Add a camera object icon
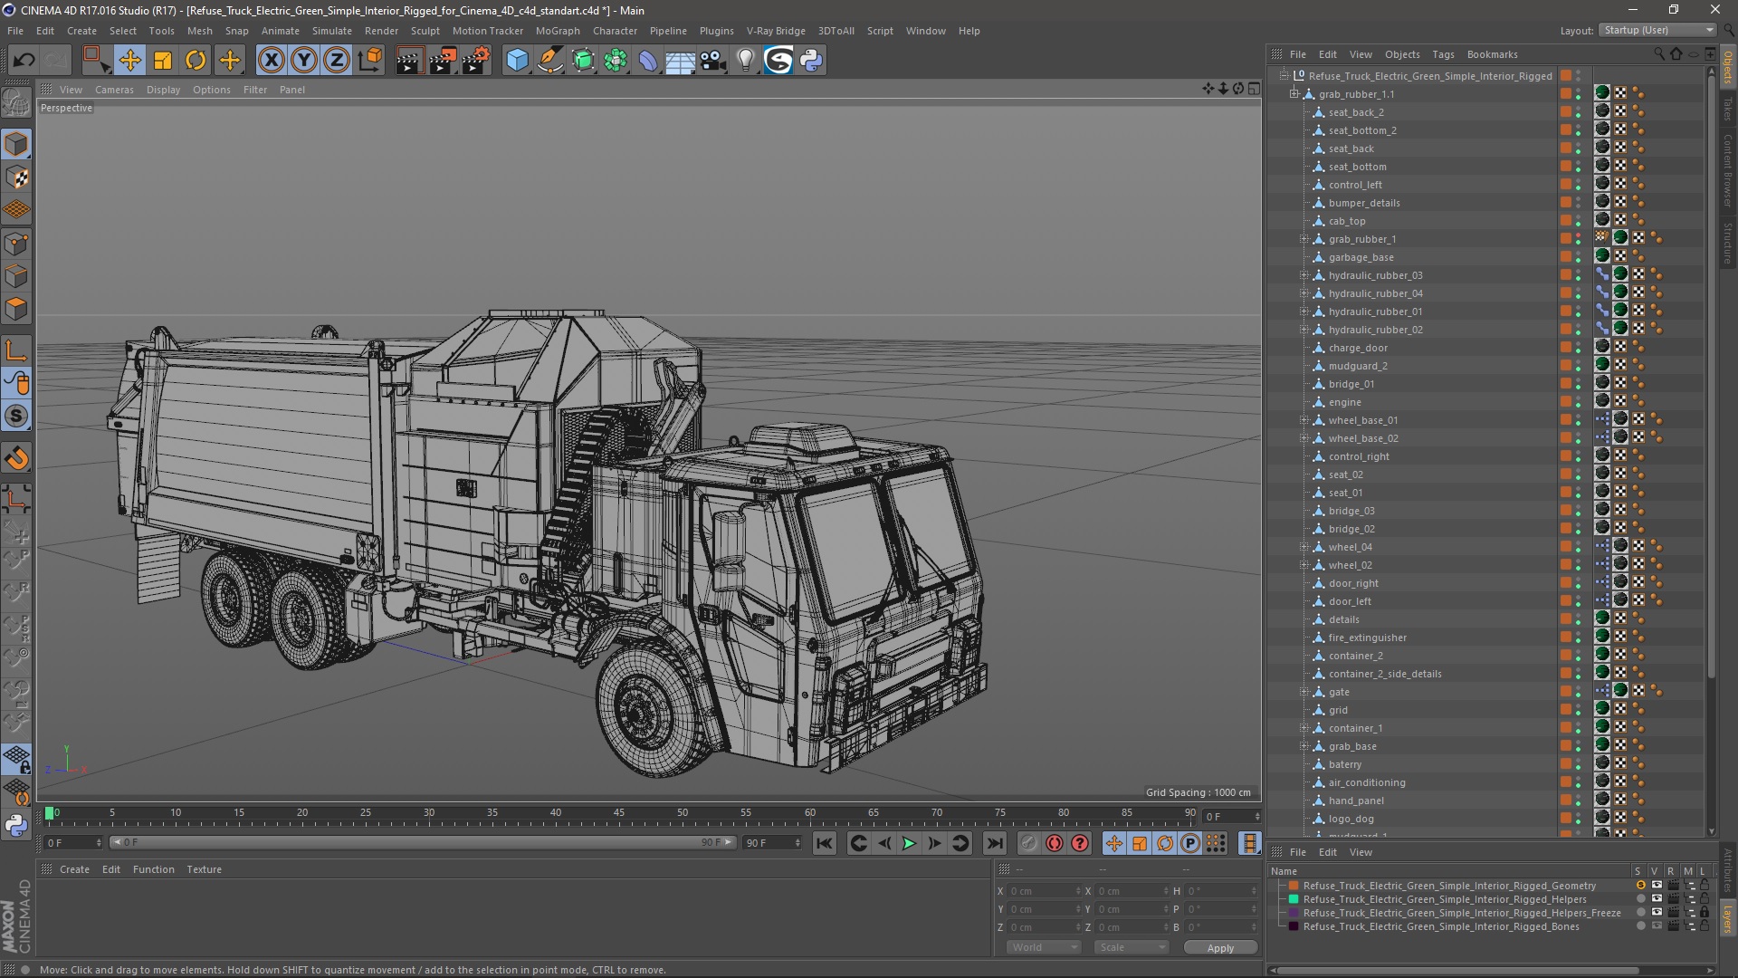The width and height of the screenshot is (1738, 978). click(x=713, y=61)
